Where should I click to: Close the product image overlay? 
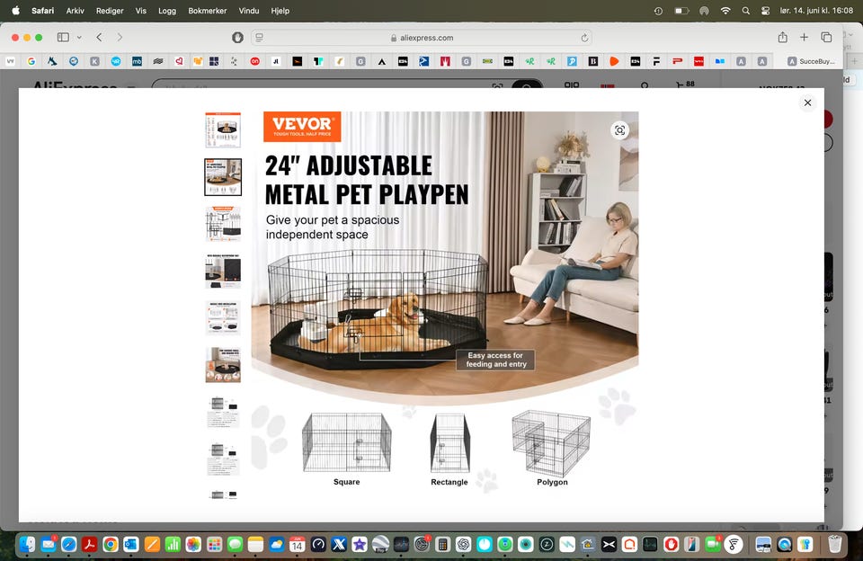click(807, 103)
